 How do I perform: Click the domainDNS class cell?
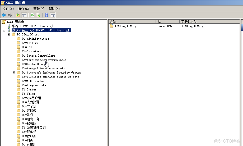coord(165,26)
